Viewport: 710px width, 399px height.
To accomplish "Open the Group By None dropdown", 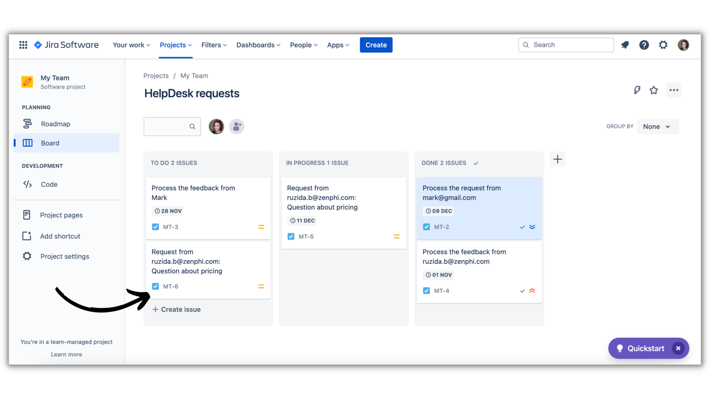I will click(x=658, y=126).
